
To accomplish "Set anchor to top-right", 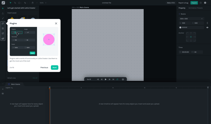I will point(194,34).
